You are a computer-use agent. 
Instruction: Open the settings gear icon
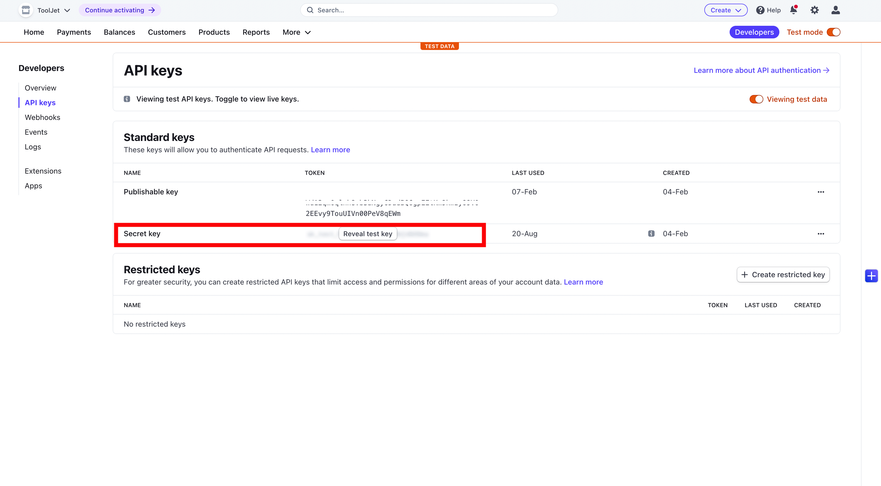click(814, 10)
